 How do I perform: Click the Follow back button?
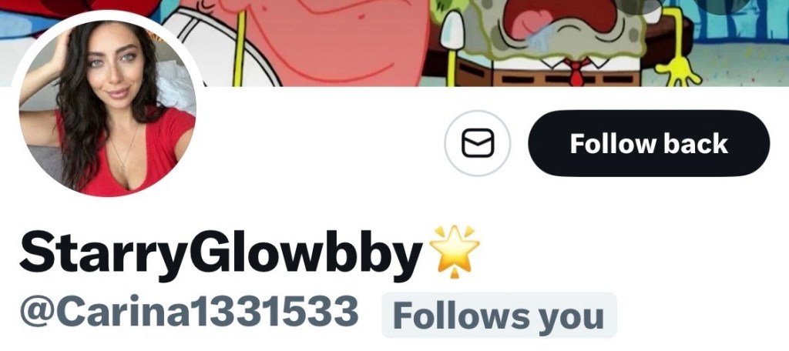coord(649,143)
